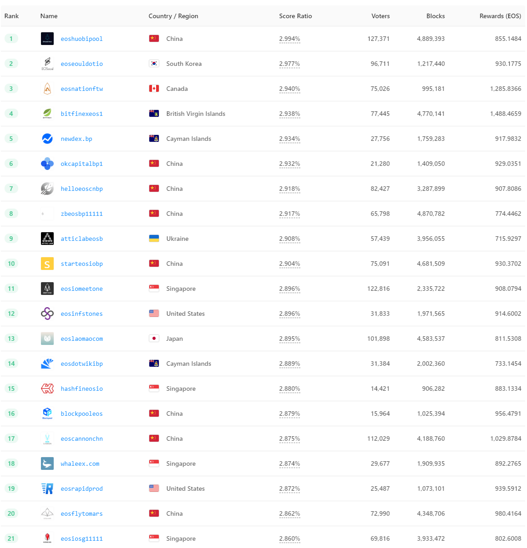Click the Ukraine flag icon
The image size is (527, 548).
coord(154,239)
